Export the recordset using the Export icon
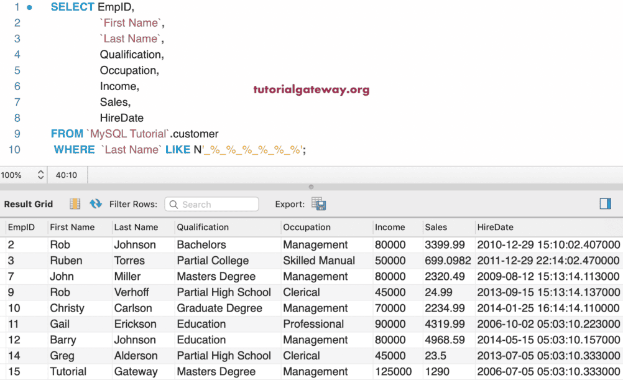623x380 pixels. coord(318,204)
